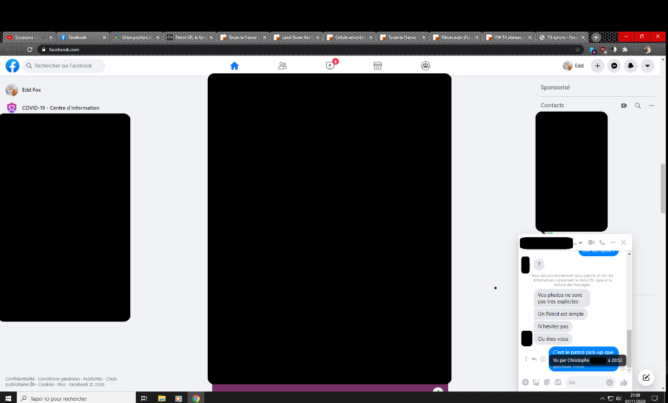Click the Aa message input field

click(x=590, y=382)
